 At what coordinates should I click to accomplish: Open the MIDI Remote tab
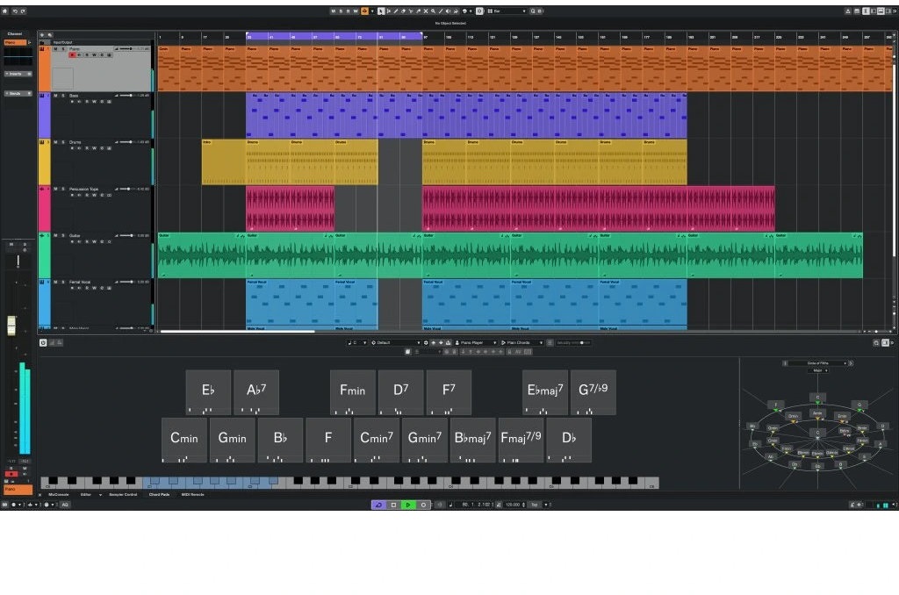coord(192,495)
